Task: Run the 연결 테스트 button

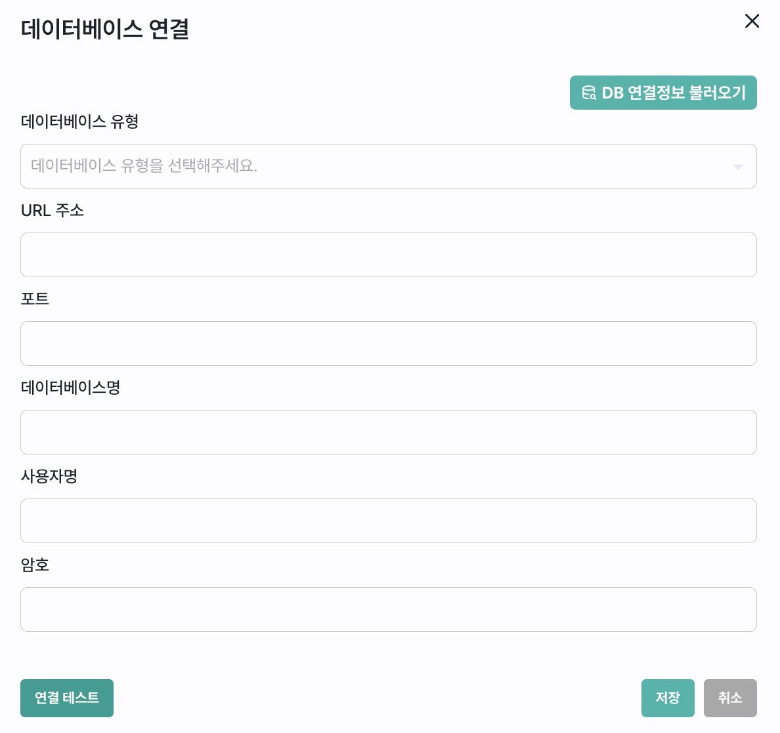Action: point(67,698)
